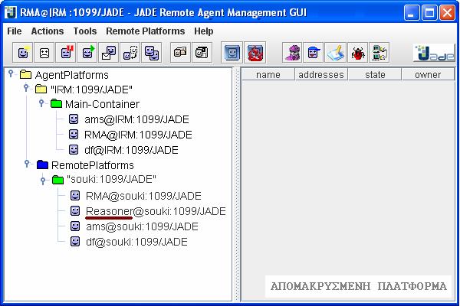Close the JADE RMA window
This screenshot has width=460, height=306.
pos(447,12)
